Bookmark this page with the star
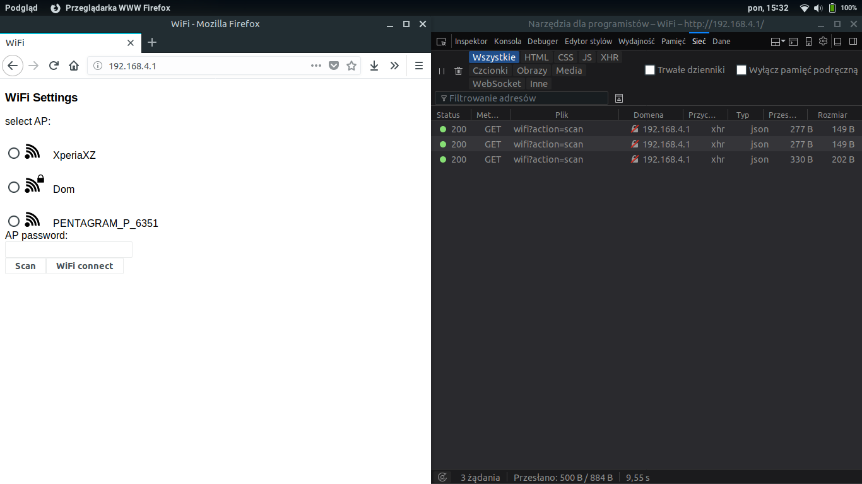 click(351, 66)
